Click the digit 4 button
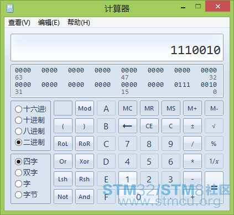This screenshot has width=234, height=215. coord(128,161)
